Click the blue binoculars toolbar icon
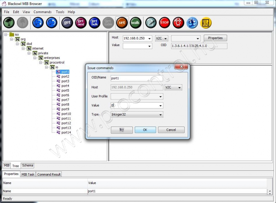 pyautogui.click(x=192, y=22)
